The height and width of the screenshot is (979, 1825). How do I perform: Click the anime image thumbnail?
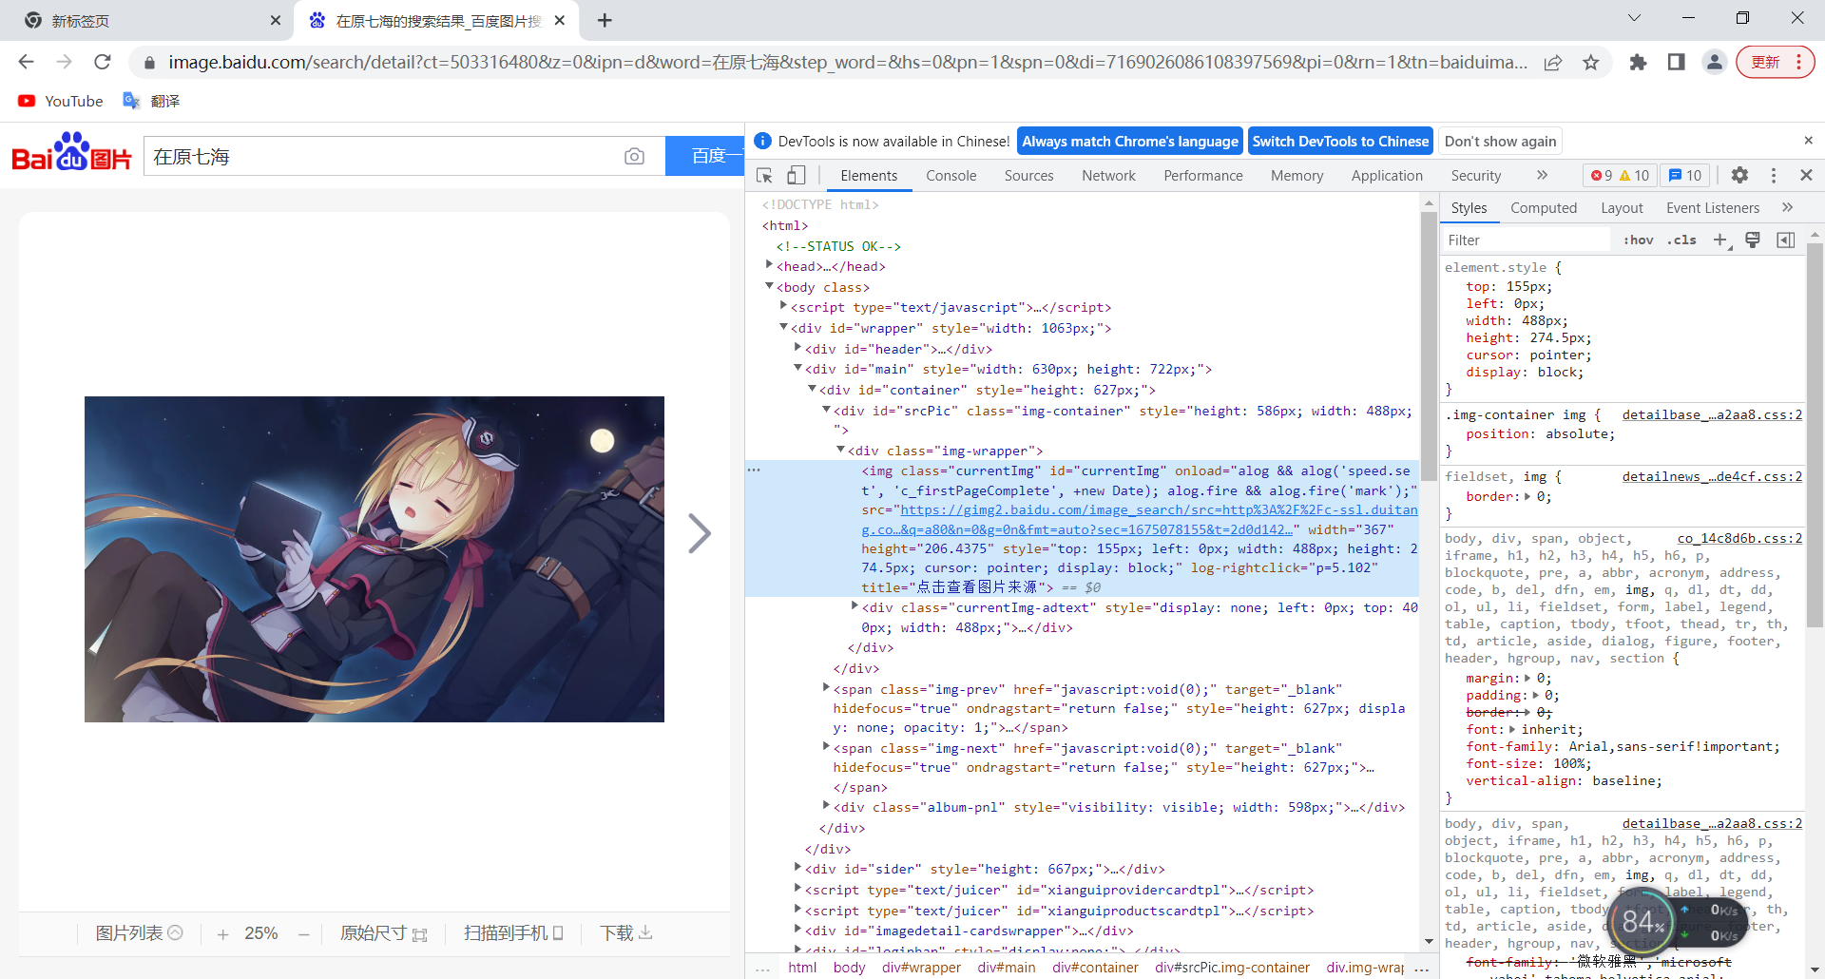coord(375,559)
